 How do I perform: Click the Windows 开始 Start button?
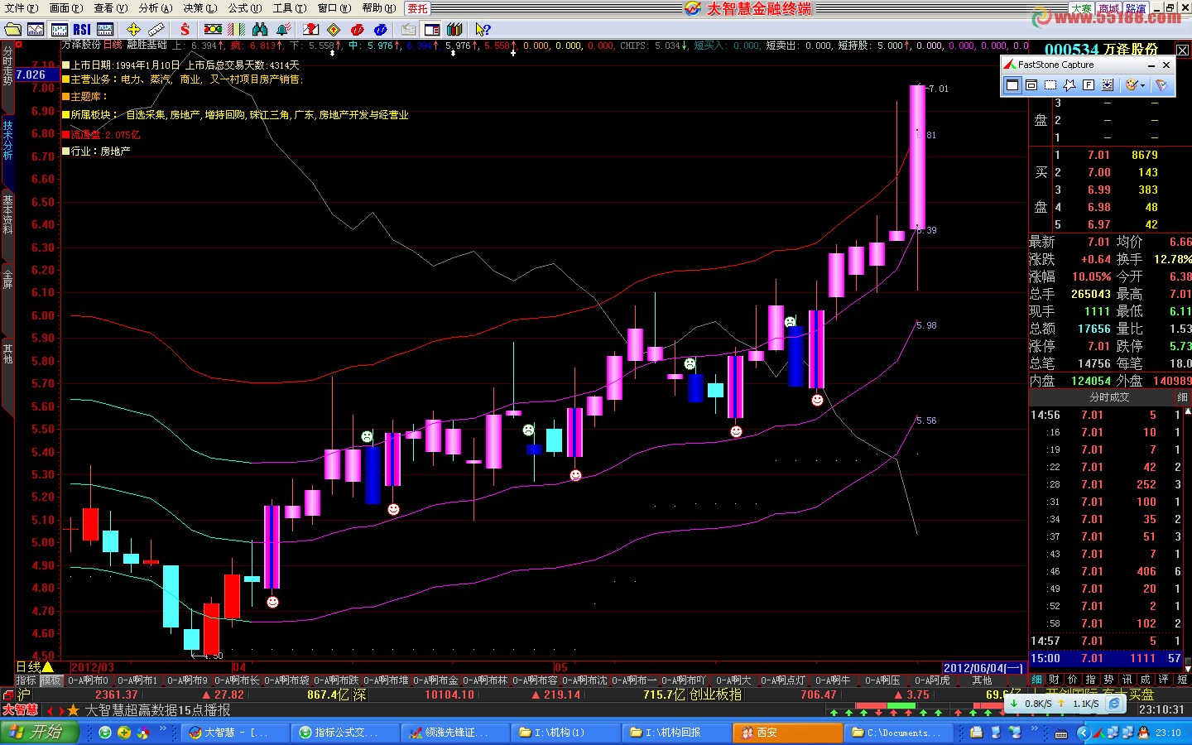pos(40,732)
